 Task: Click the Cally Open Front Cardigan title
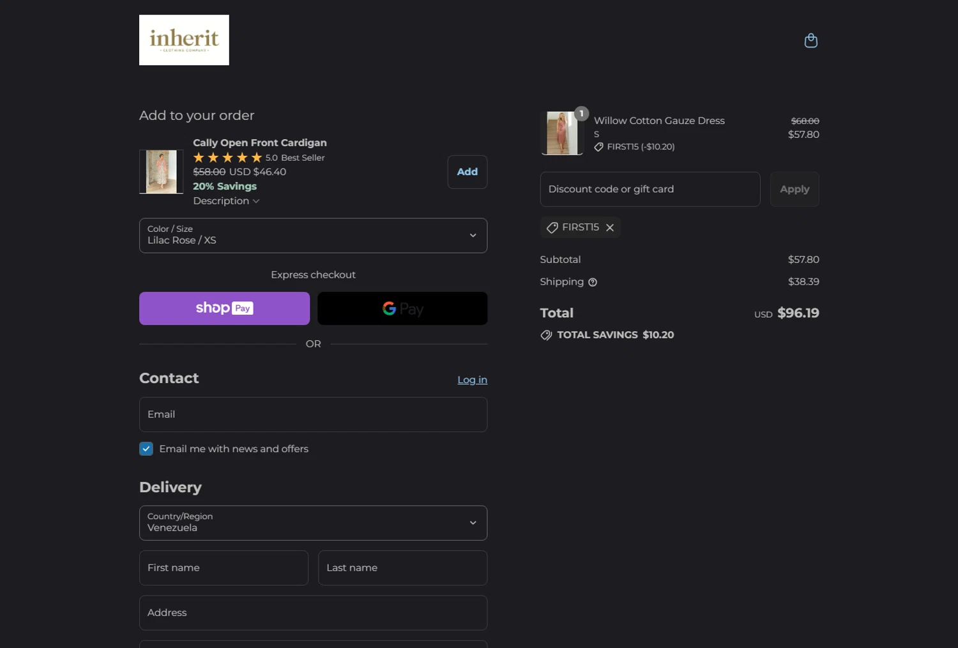(x=260, y=143)
